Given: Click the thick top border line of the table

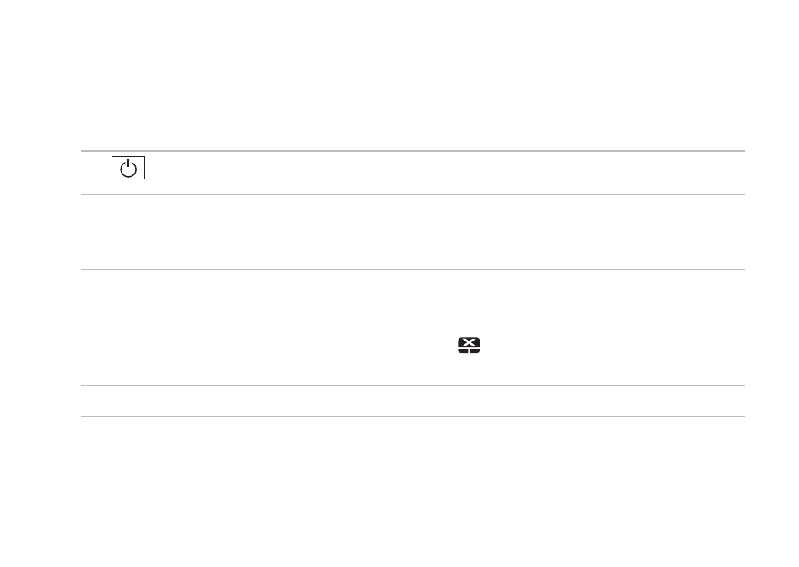Looking at the screenshot, I should coord(413,151).
